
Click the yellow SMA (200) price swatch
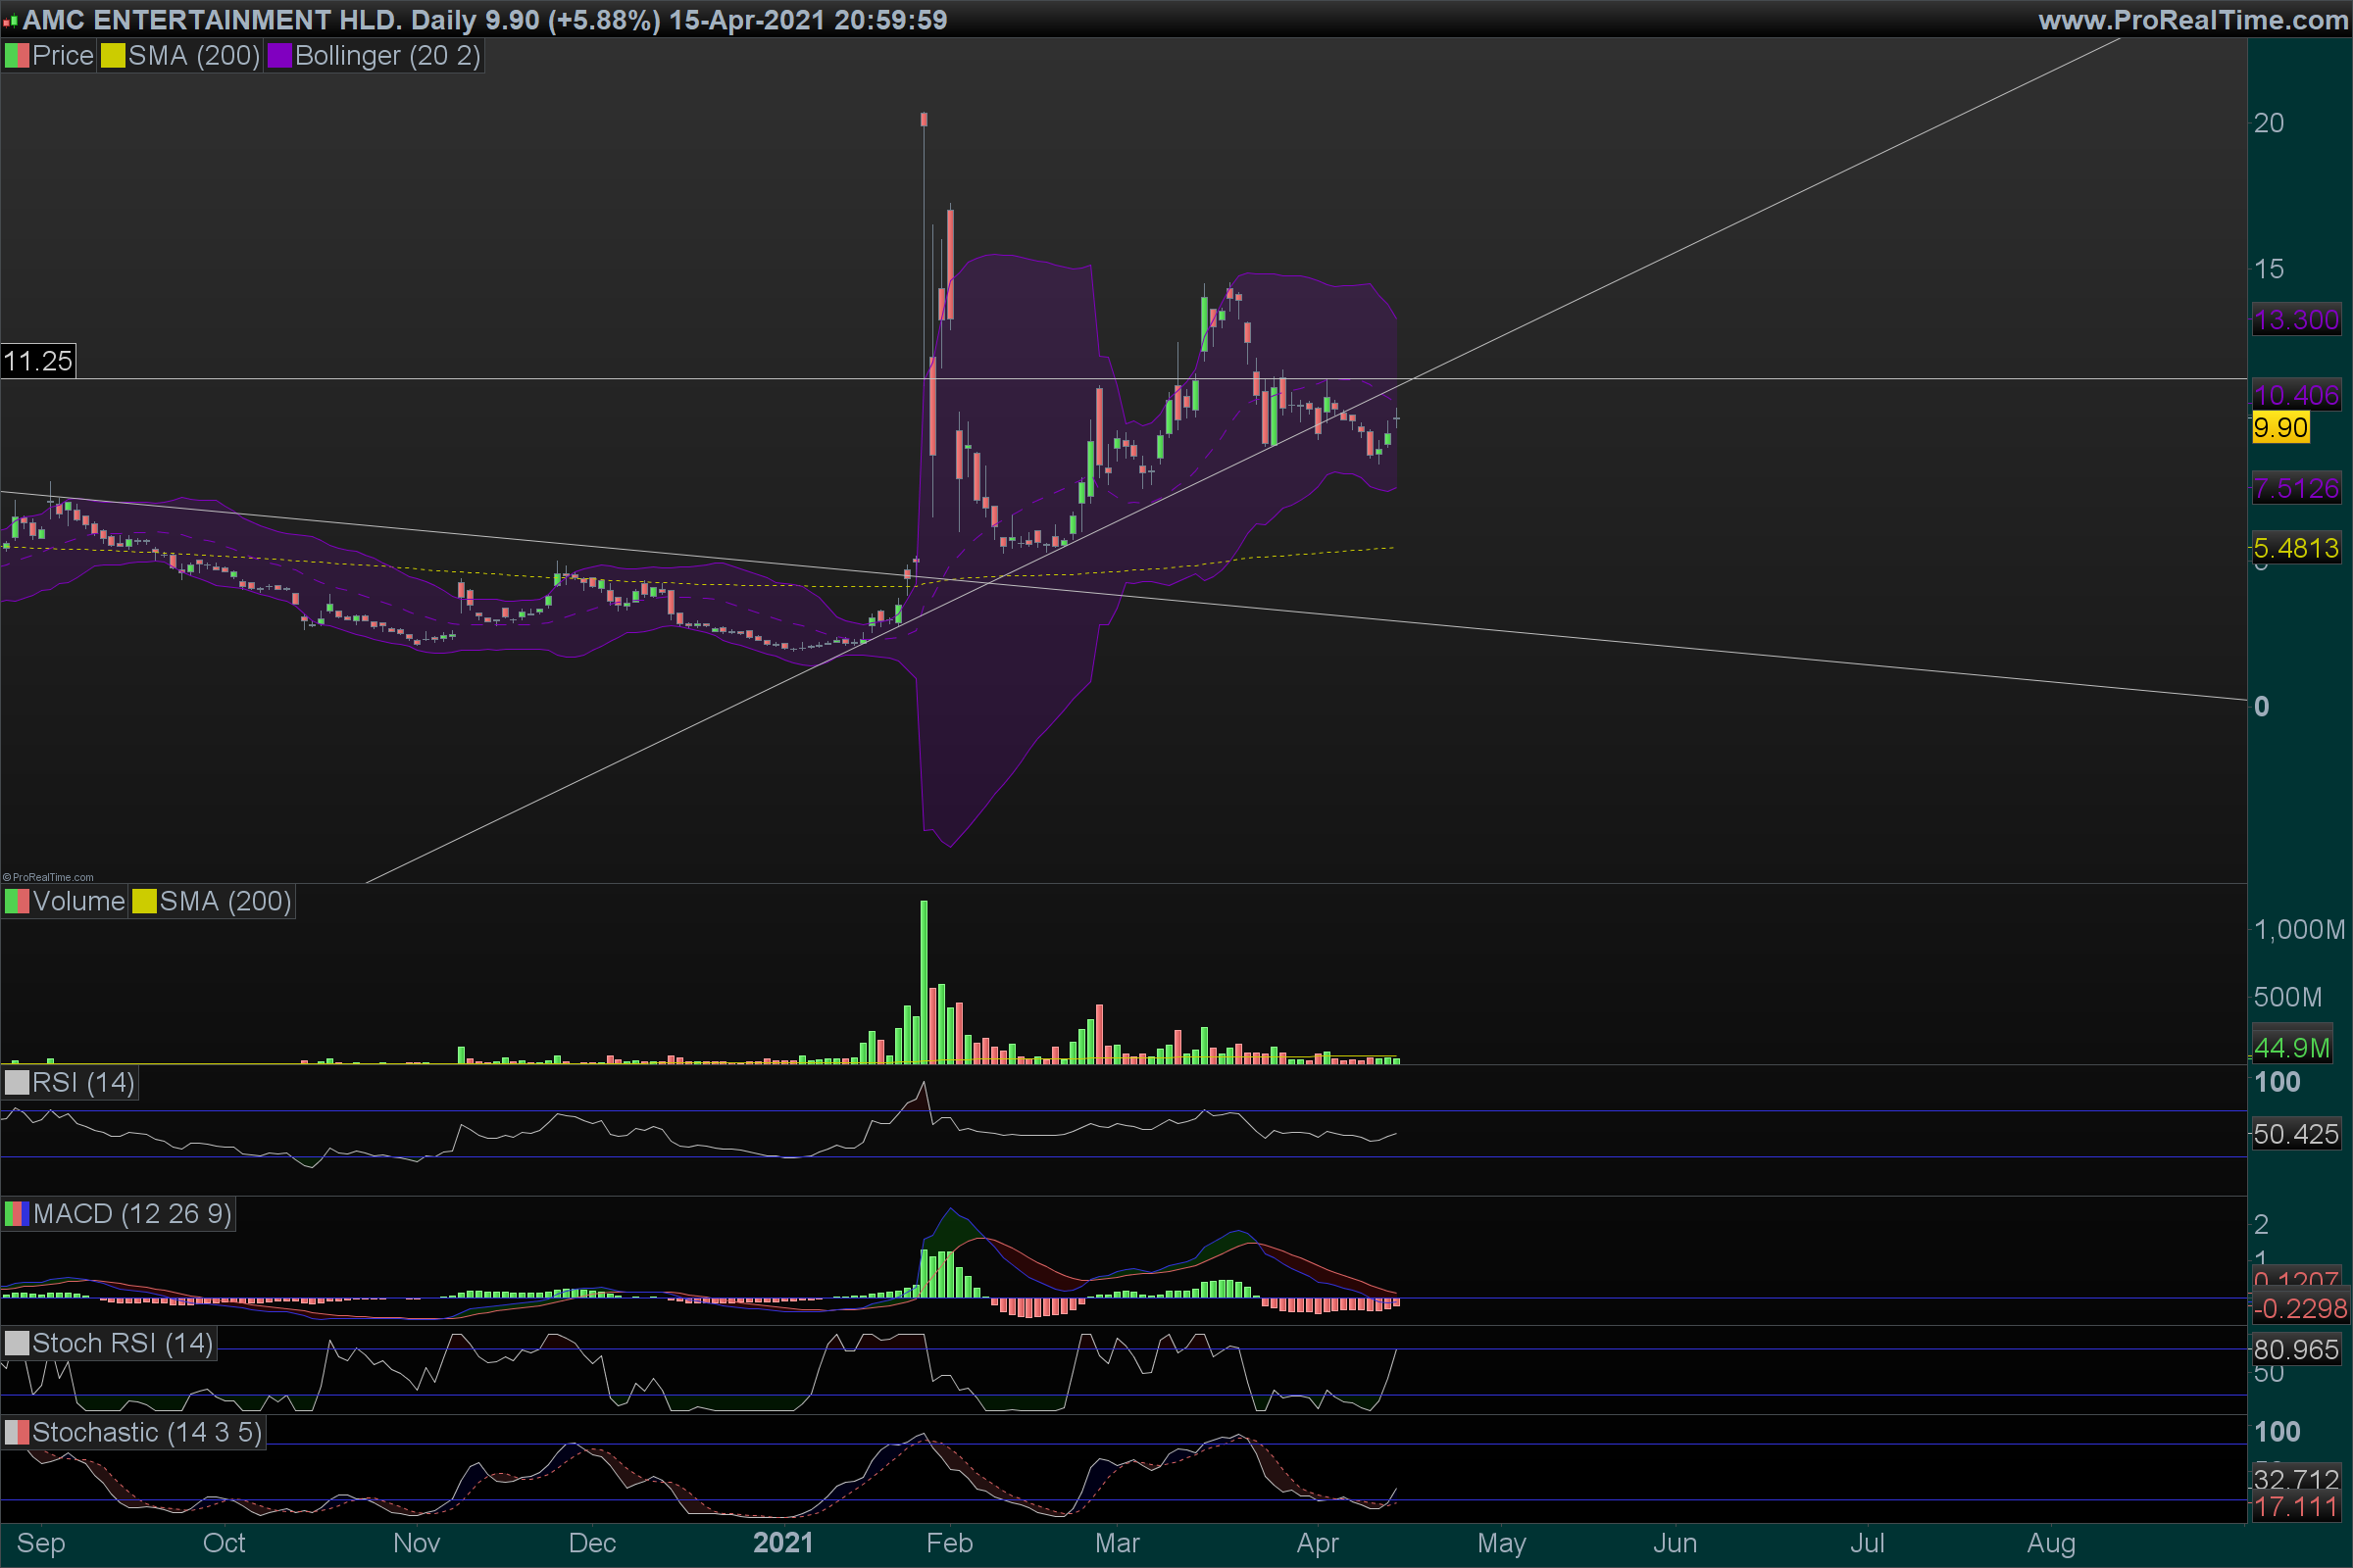112,56
